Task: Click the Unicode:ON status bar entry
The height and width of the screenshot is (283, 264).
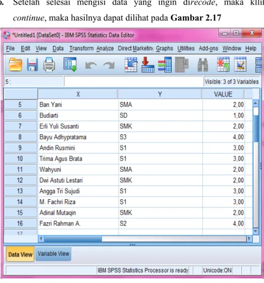Action: pyautogui.click(x=217, y=270)
